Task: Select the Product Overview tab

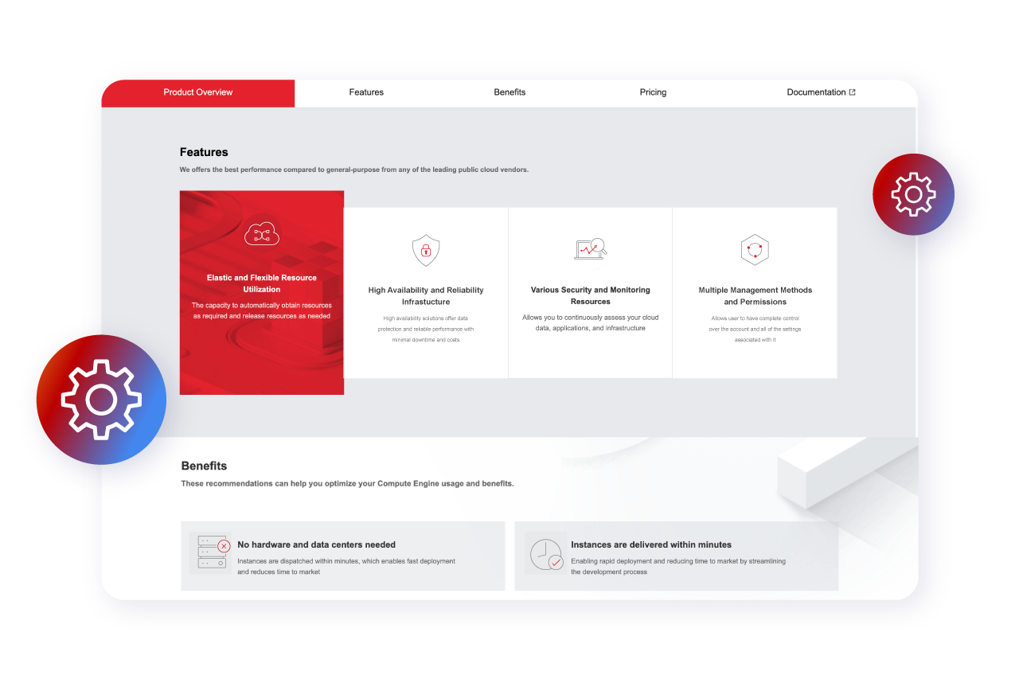Action: pos(197,92)
